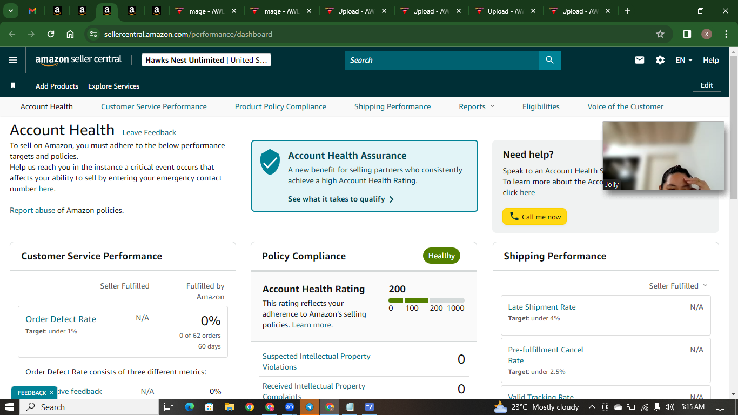Switch to Voice of the Customer tab
Image resolution: width=738 pixels, height=415 pixels.
click(x=626, y=106)
